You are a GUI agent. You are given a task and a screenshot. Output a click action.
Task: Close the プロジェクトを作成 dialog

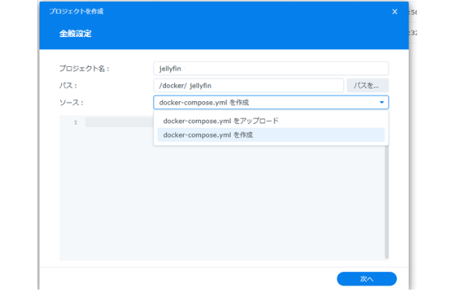point(395,12)
